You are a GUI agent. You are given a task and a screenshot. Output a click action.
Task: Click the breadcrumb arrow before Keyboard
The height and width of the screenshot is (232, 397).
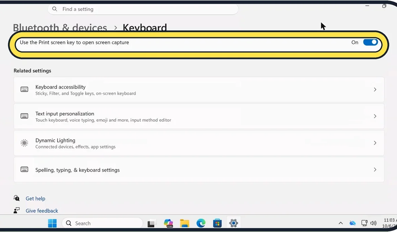(x=115, y=28)
